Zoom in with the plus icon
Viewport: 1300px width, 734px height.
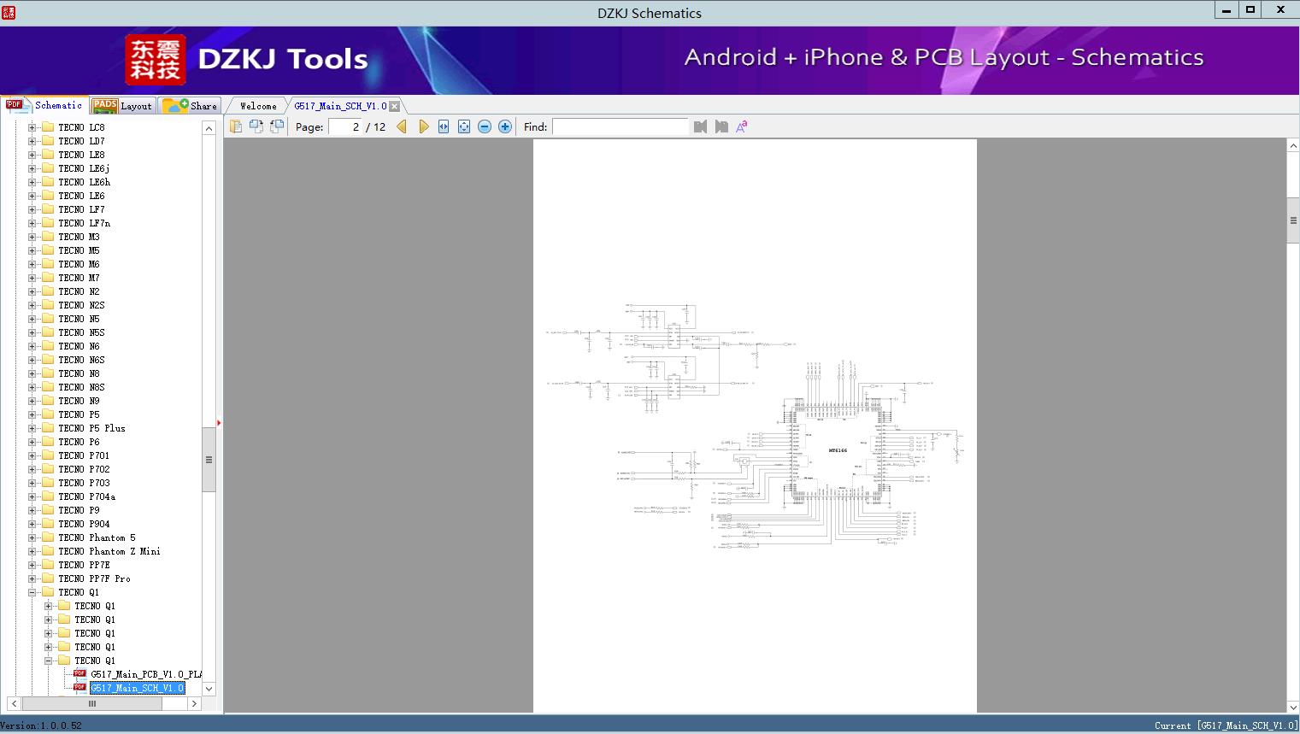[505, 126]
